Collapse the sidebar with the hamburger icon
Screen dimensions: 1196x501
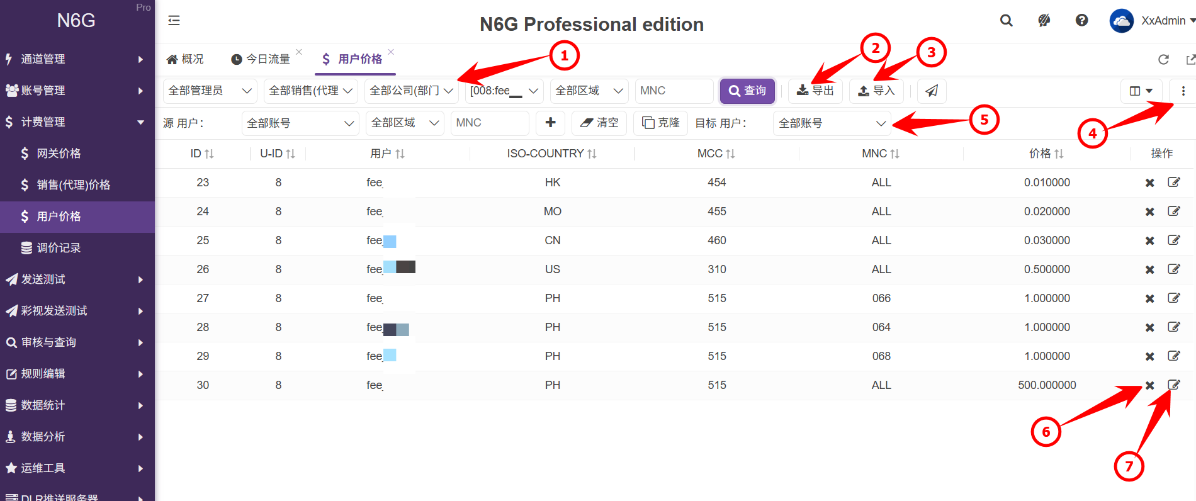[x=174, y=21]
